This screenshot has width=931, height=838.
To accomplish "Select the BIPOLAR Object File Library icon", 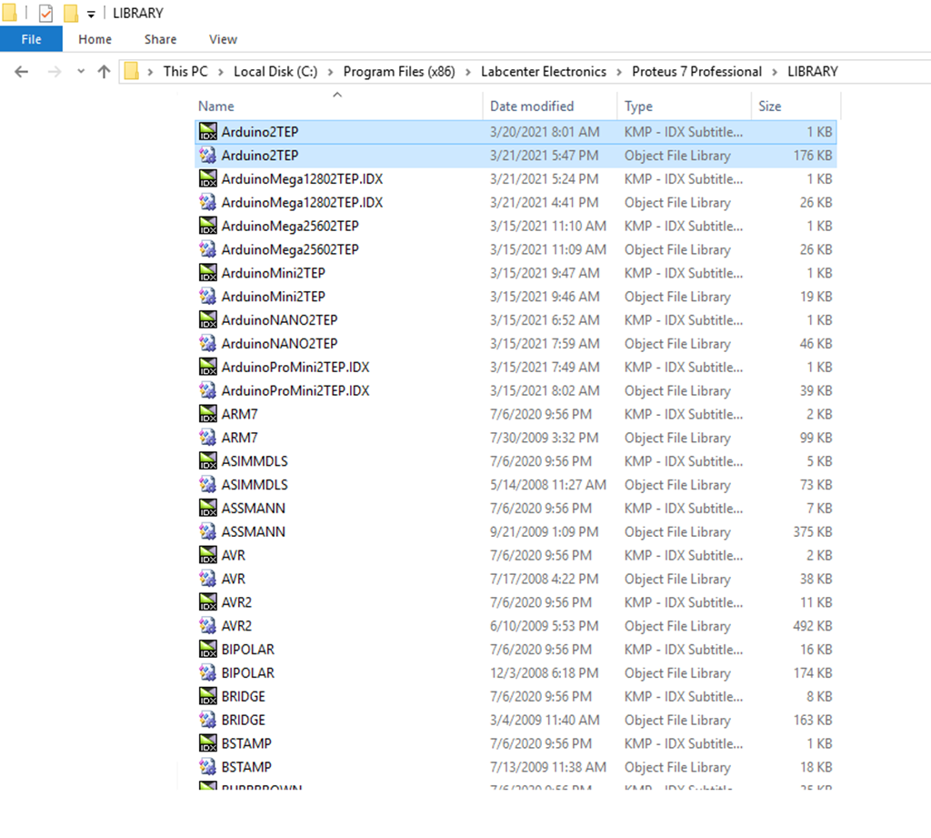I will 207,672.
